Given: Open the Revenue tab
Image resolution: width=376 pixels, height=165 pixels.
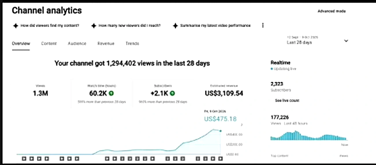Looking at the screenshot, I should (106, 43).
